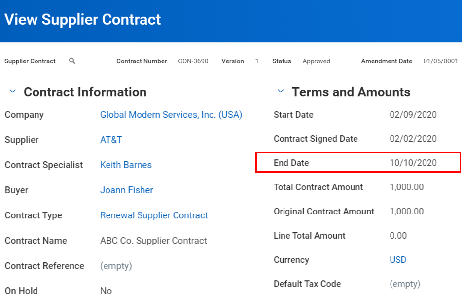Click the End Date value 10/10/2020
The height and width of the screenshot is (306, 462).
coord(413,163)
